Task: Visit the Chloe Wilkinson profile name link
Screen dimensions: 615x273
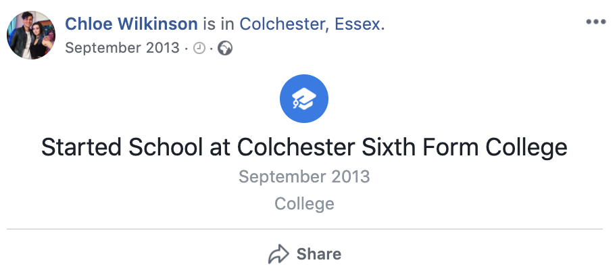Action: pos(131,25)
